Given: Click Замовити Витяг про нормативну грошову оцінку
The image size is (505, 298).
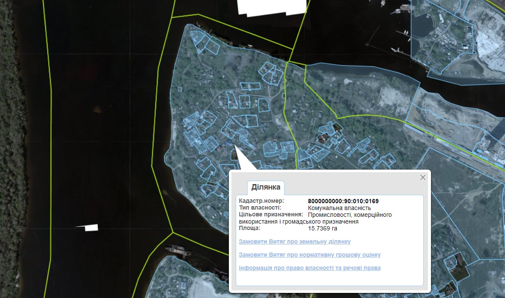Looking at the screenshot, I should click(309, 255).
